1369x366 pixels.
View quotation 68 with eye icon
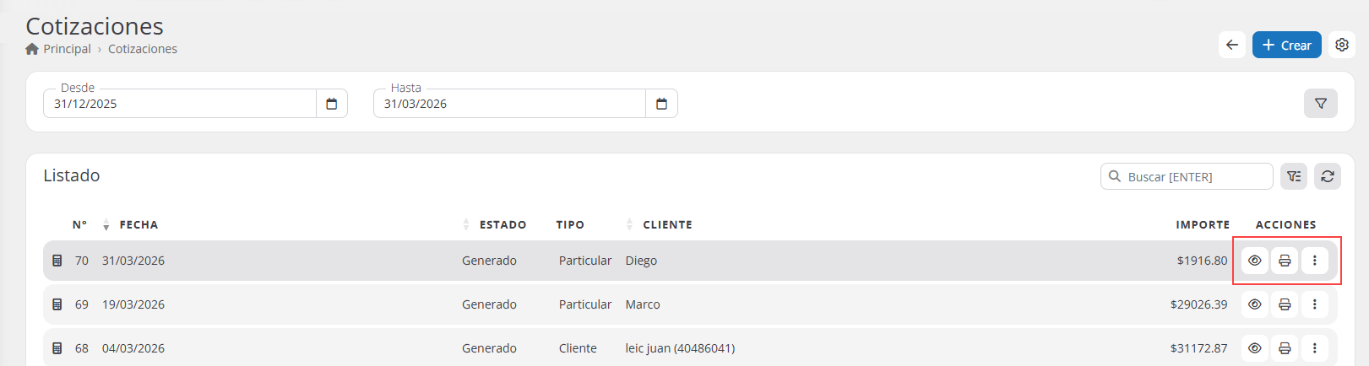point(1255,348)
